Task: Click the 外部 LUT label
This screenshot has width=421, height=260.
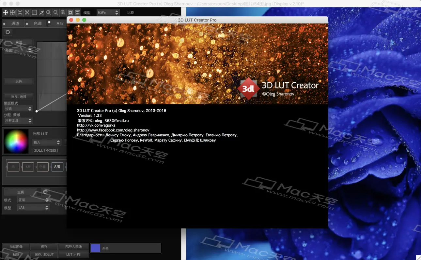Action: (x=40, y=134)
